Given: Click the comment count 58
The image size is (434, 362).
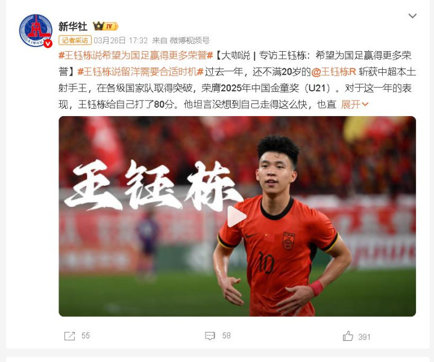Looking at the screenshot, I should point(226,336).
